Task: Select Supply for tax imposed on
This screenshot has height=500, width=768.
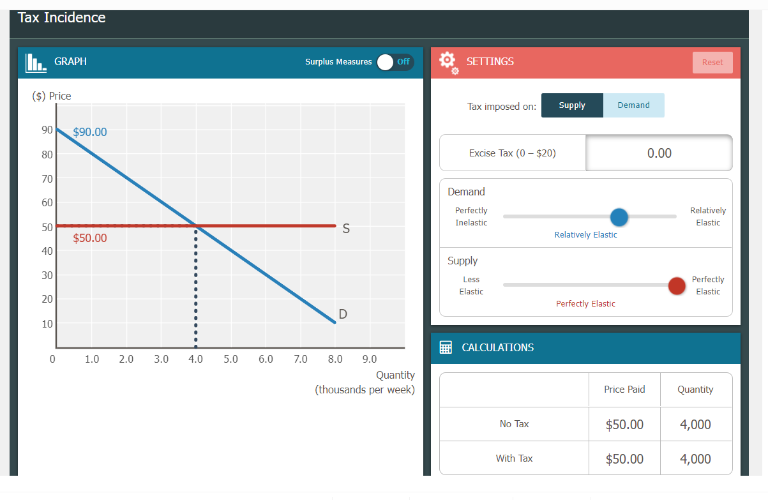Action: click(x=571, y=105)
